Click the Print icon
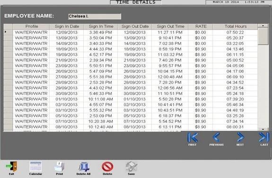Screen dimensions: 272x178 59,166
